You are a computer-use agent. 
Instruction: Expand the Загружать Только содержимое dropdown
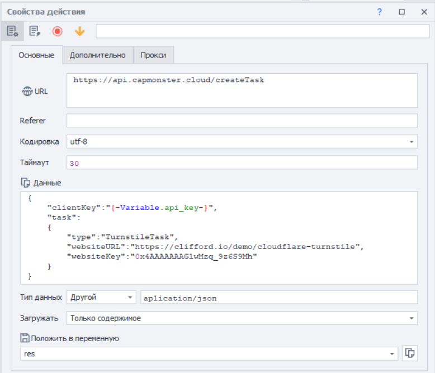click(x=412, y=318)
